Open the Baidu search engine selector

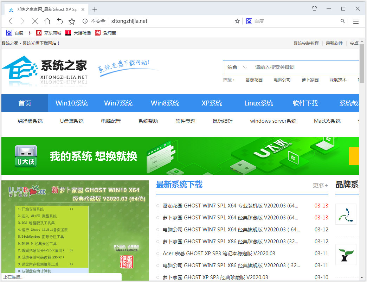249,21
